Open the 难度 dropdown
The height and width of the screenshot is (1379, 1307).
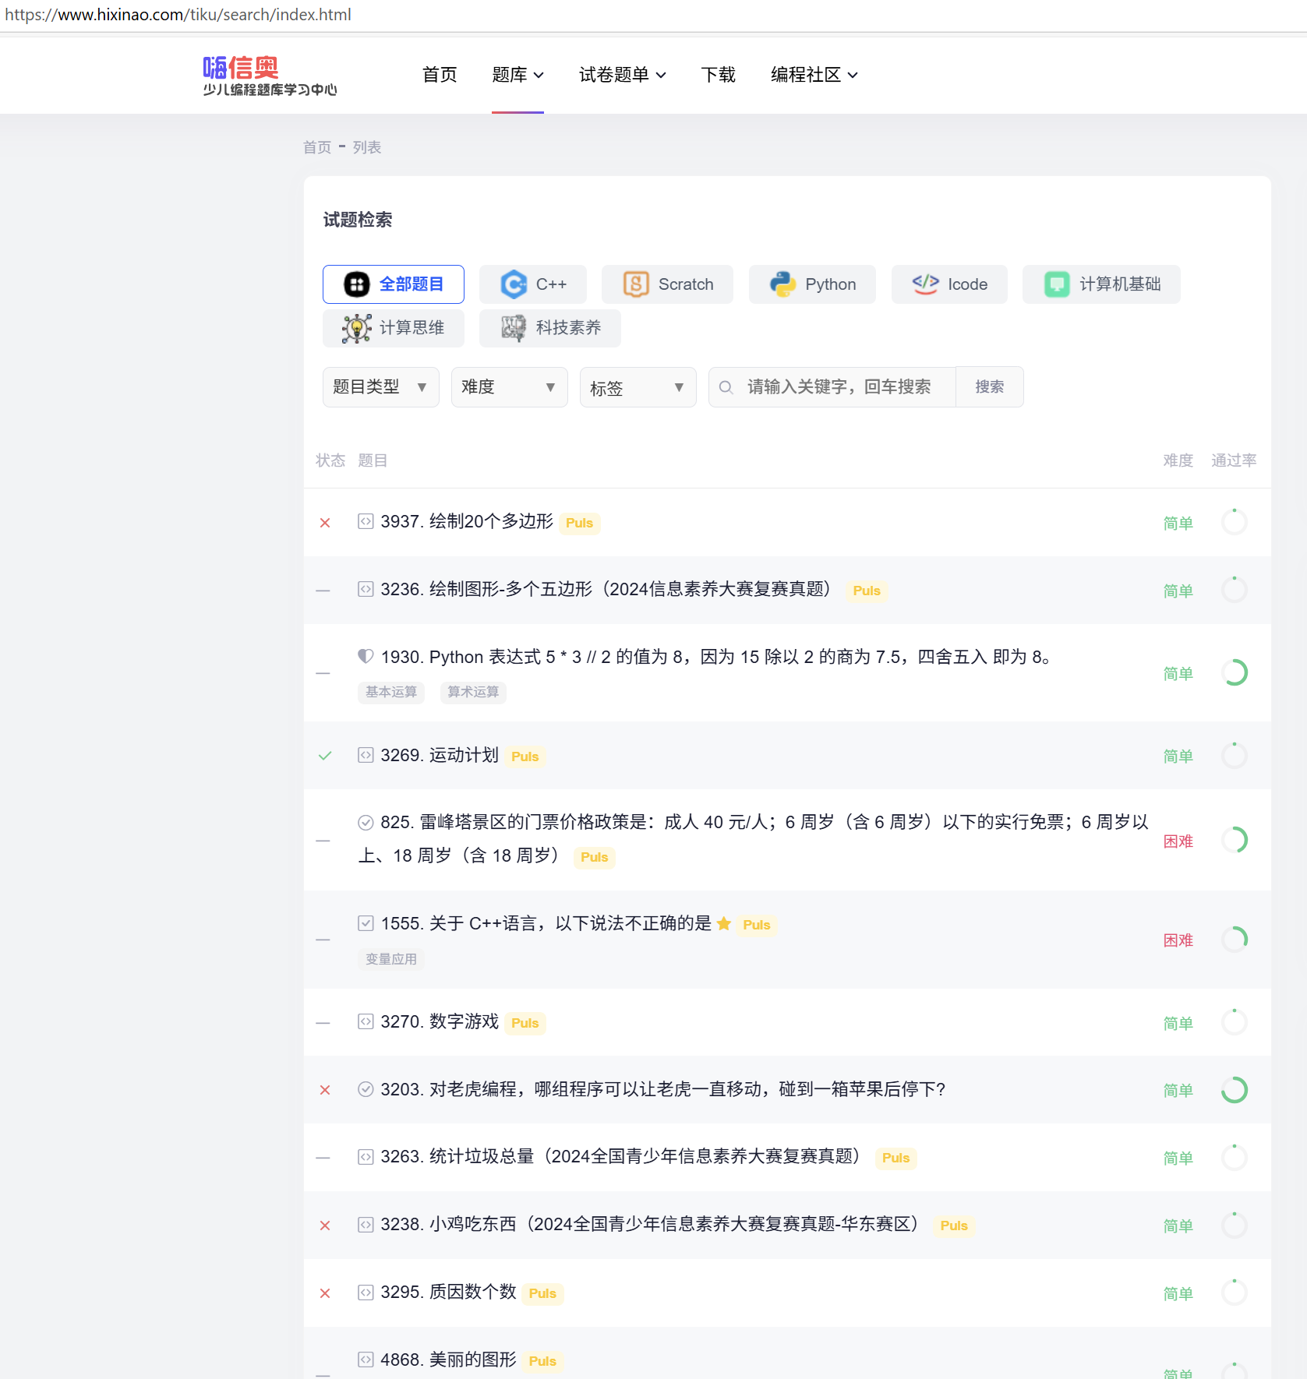pyautogui.click(x=509, y=386)
